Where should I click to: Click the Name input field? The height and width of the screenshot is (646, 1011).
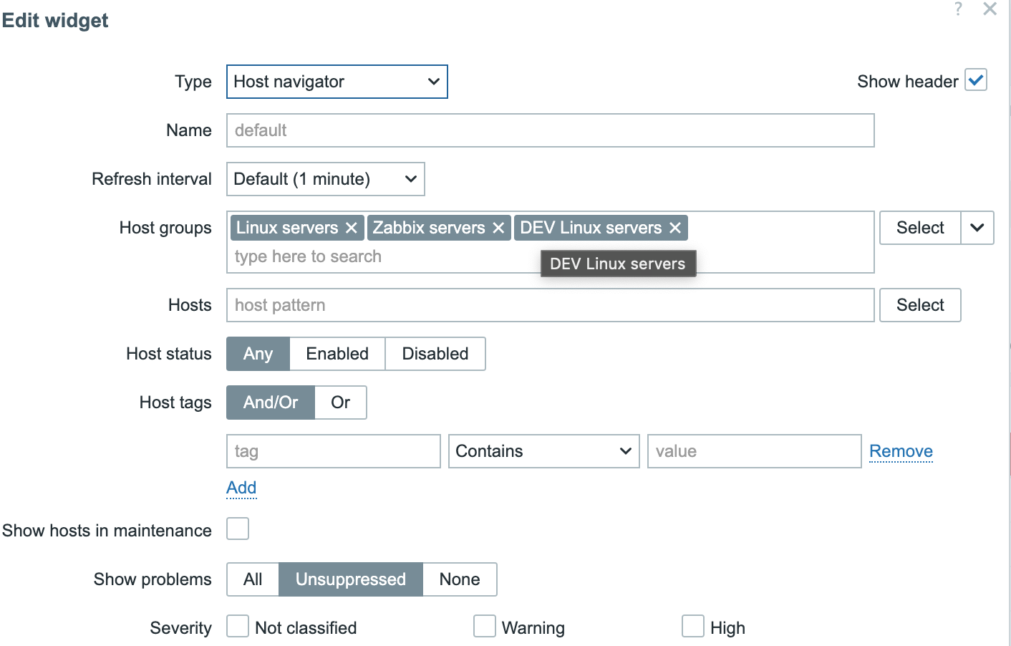(550, 130)
